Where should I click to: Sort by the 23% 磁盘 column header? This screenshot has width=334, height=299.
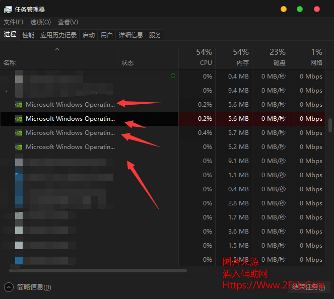(271, 58)
